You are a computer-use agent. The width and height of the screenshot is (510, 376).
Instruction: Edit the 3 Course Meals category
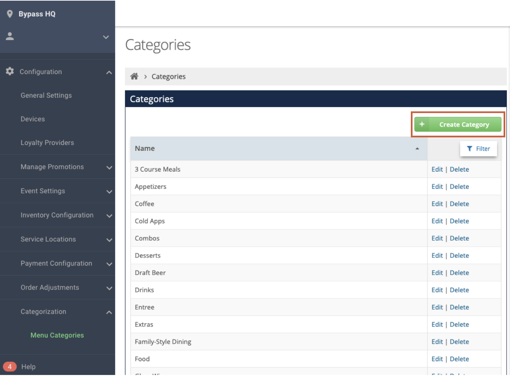pyautogui.click(x=437, y=169)
